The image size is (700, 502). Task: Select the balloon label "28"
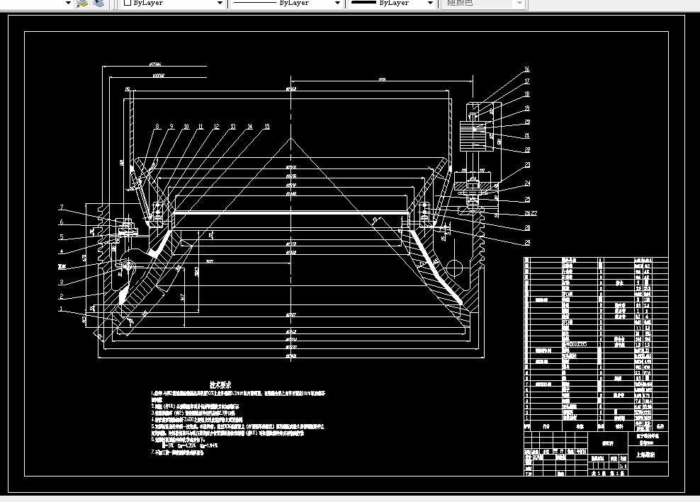tap(527, 228)
